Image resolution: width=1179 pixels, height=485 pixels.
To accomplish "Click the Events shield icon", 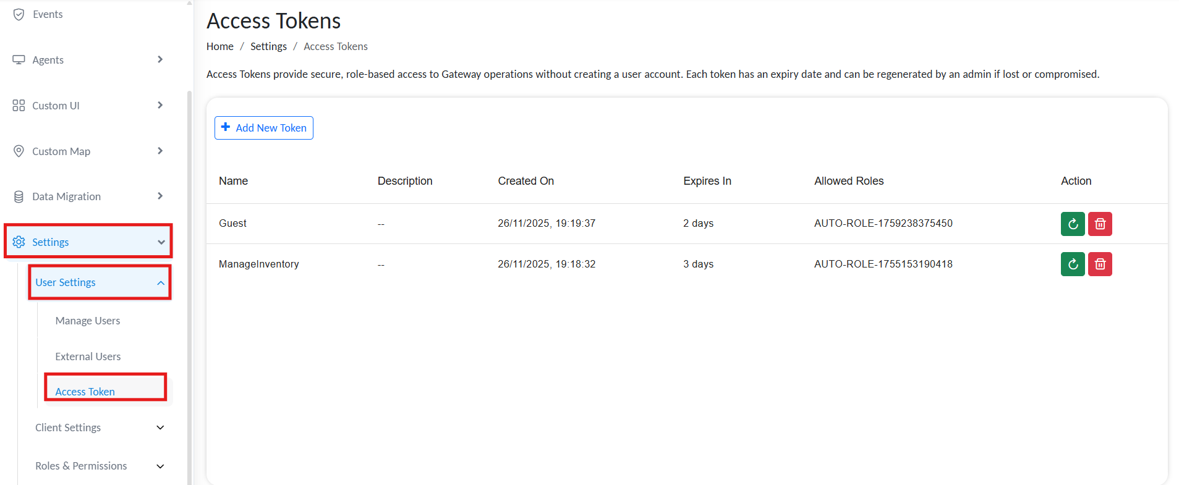I will pyautogui.click(x=19, y=14).
